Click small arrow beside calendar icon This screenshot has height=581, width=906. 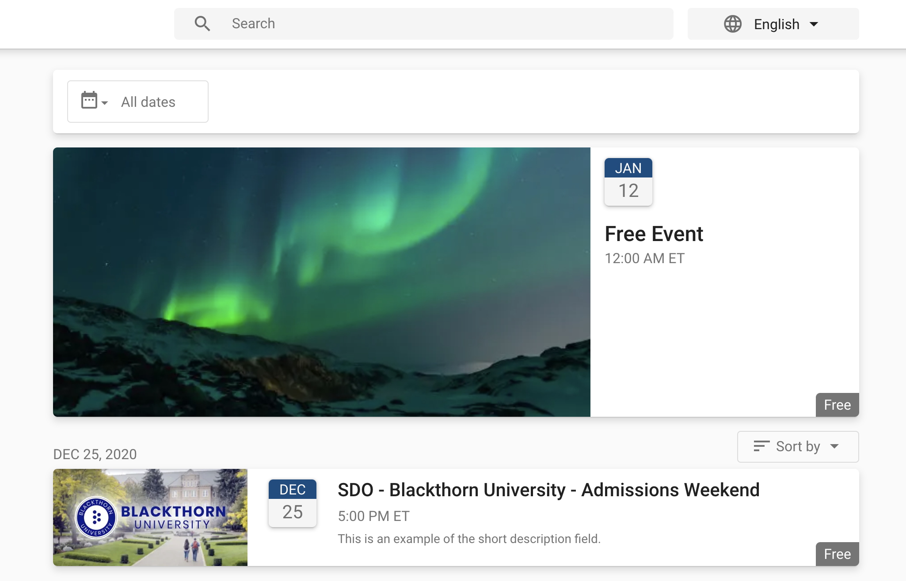pyautogui.click(x=105, y=103)
